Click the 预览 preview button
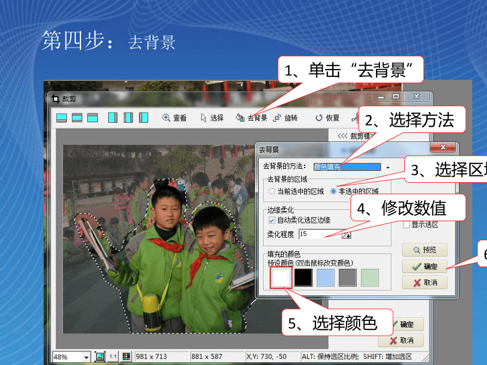Screen dimensions: 487x365 425,250
